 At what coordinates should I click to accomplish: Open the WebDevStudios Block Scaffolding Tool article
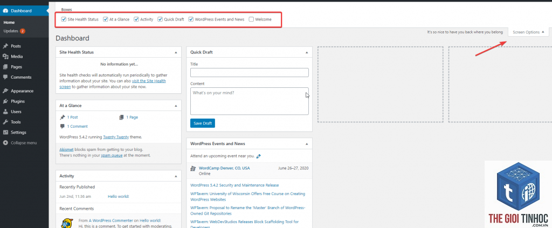click(x=244, y=224)
